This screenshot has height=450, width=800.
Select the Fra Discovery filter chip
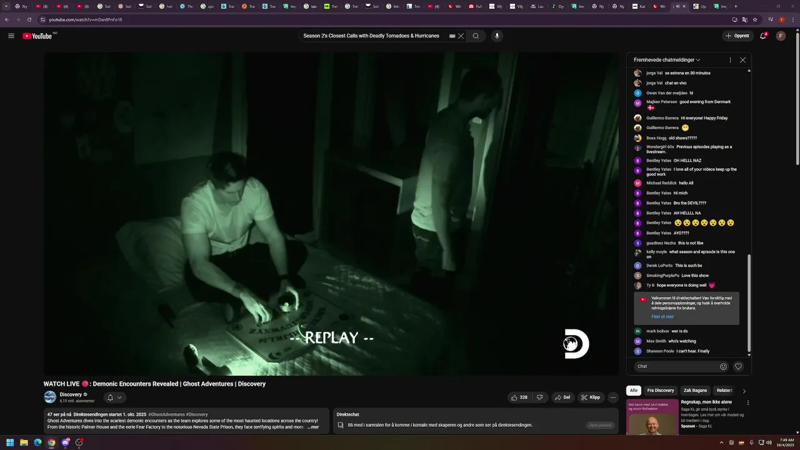pos(661,391)
